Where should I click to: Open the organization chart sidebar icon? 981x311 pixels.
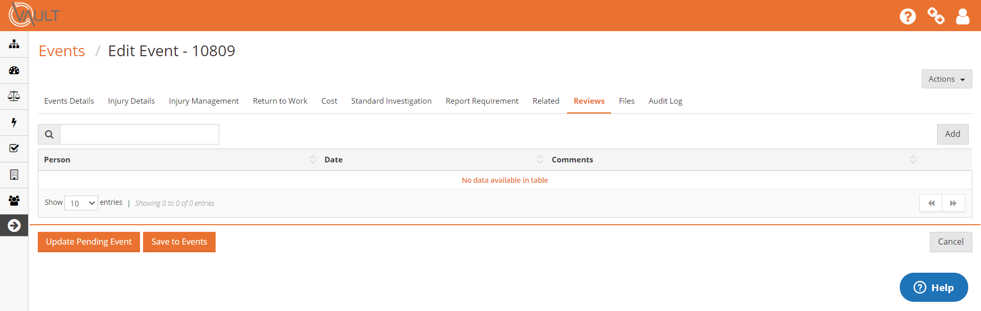pyautogui.click(x=14, y=44)
